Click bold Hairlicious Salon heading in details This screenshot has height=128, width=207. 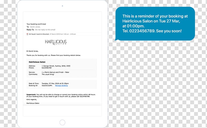[37, 62]
